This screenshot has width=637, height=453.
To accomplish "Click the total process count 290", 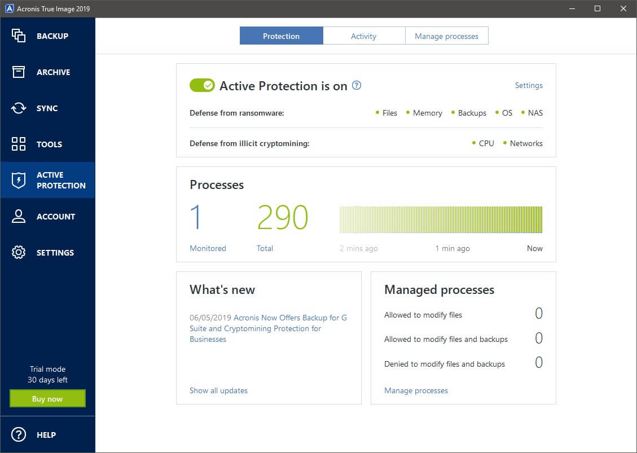I will tap(283, 217).
